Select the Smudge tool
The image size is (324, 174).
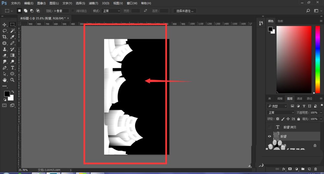4,62
